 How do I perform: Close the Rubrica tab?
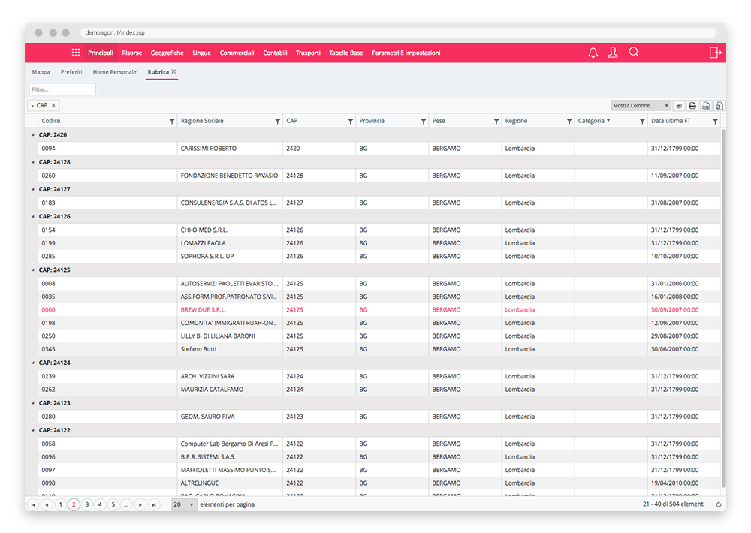[x=174, y=71]
